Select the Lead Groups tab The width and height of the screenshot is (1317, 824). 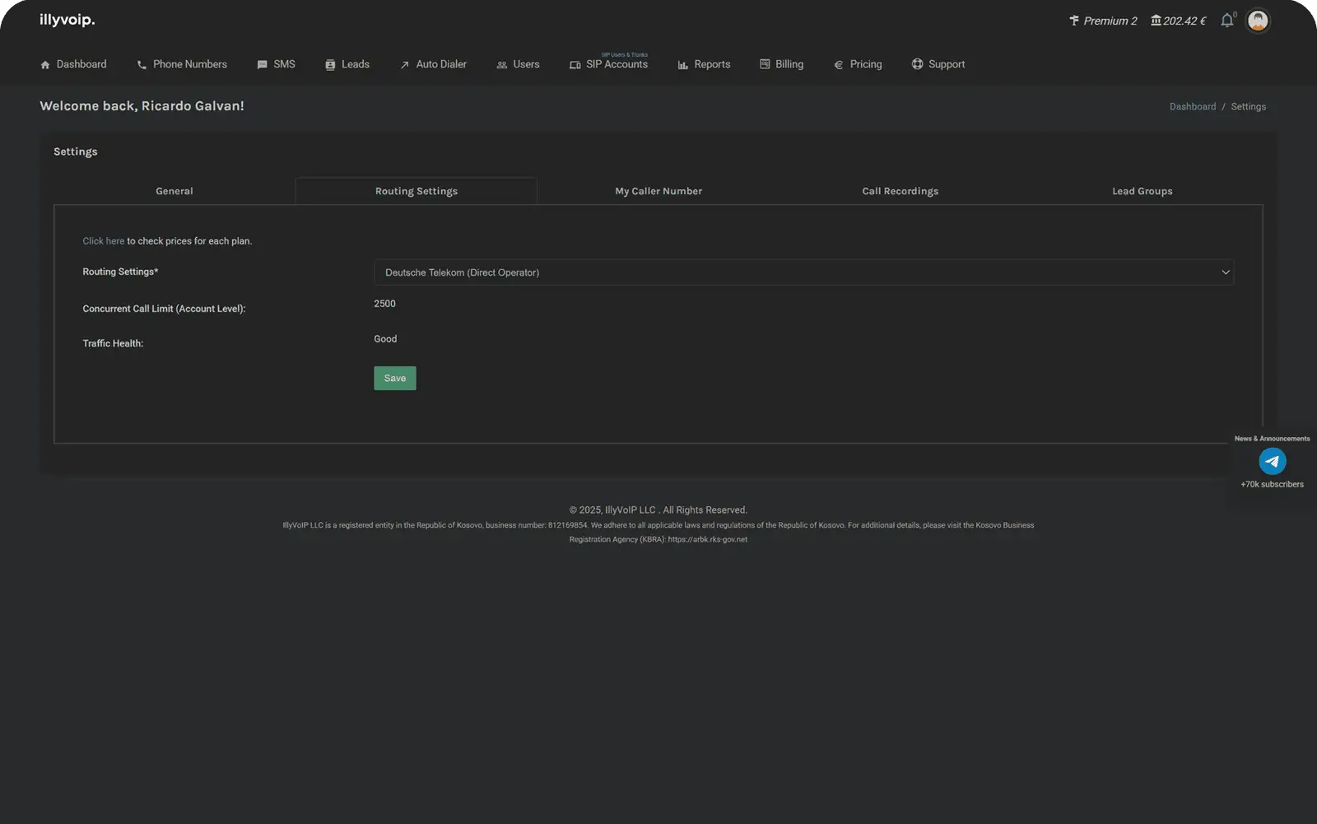pyautogui.click(x=1142, y=191)
